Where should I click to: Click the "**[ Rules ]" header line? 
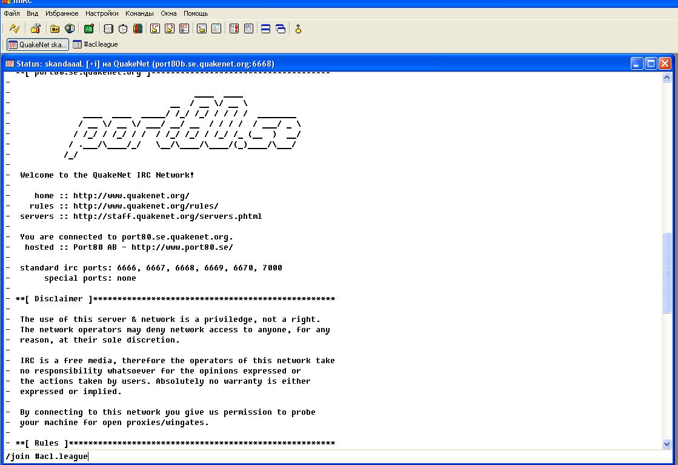pyautogui.click(x=175, y=443)
